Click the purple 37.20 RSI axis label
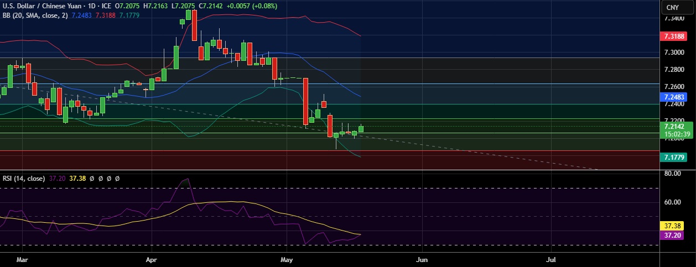 click(672, 235)
